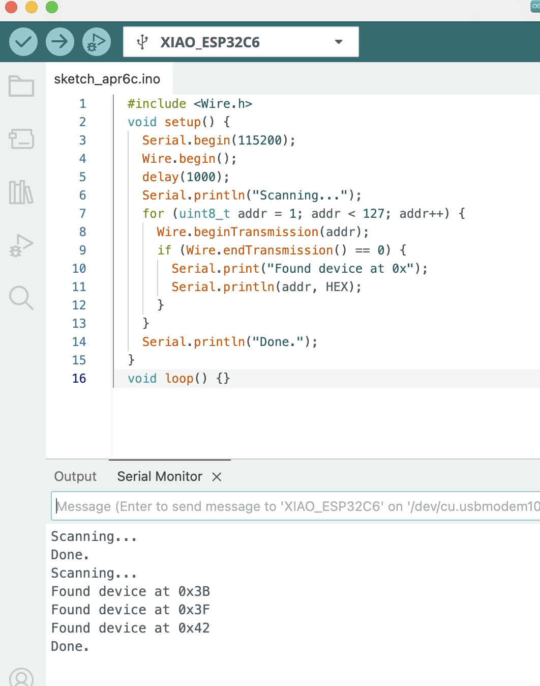Screen dimensions: 540x686
Task: Start debugging with the debug toolbar icon
Action: (96, 41)
